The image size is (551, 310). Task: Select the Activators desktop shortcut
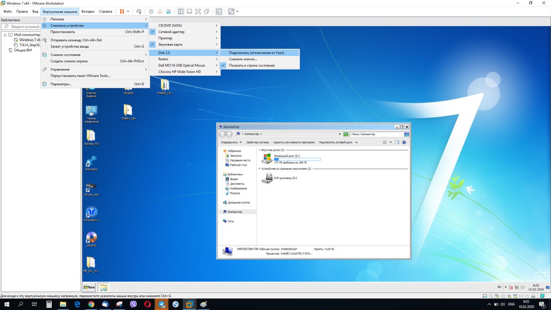pos(91,164)
